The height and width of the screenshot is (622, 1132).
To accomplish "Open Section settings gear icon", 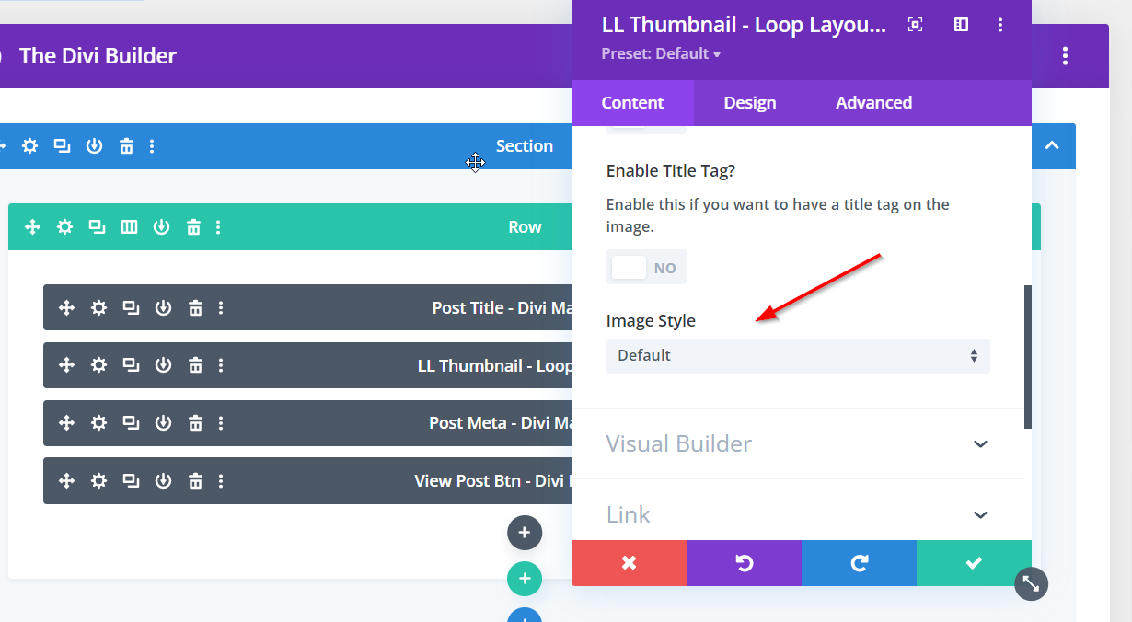I will (30, 146).
